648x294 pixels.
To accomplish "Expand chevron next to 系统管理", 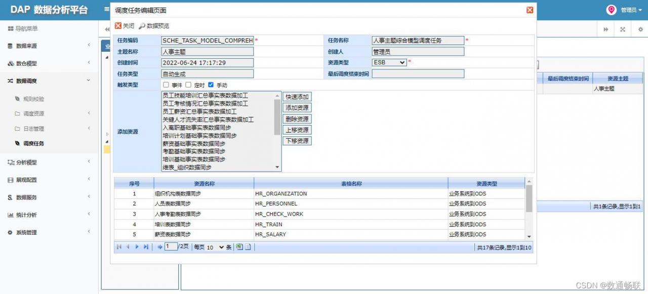I will point(89,232).
